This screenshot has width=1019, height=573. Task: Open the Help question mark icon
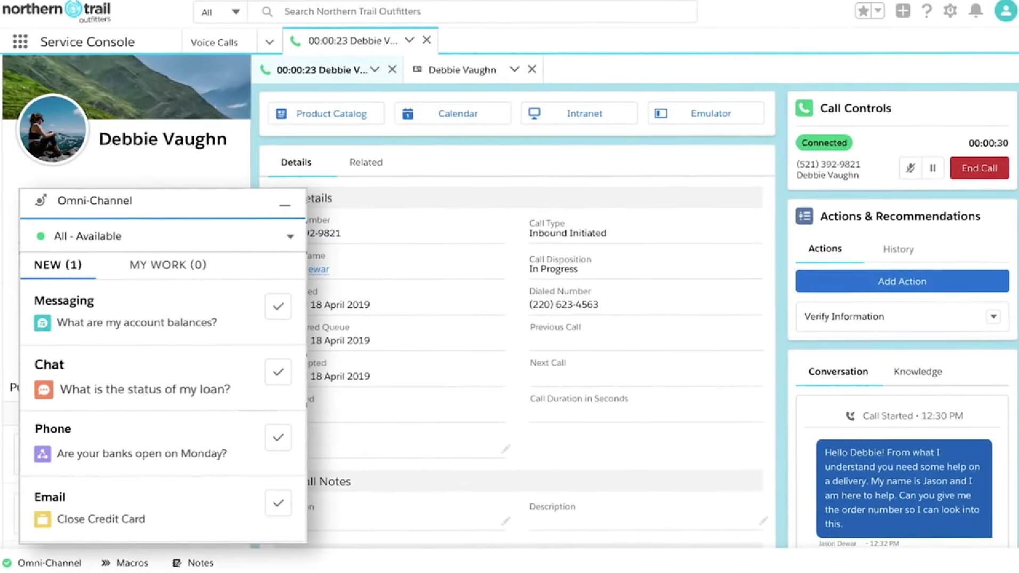pyautogui.click(x=927, y=11)
